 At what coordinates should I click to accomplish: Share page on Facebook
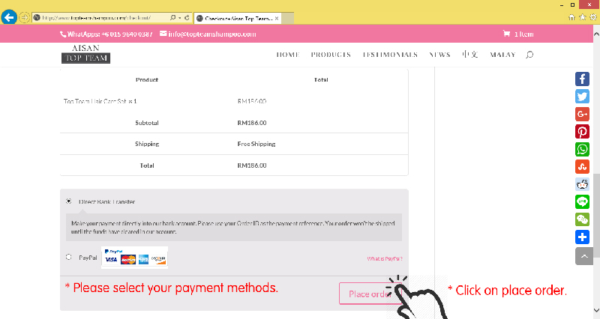coord(582,79)
